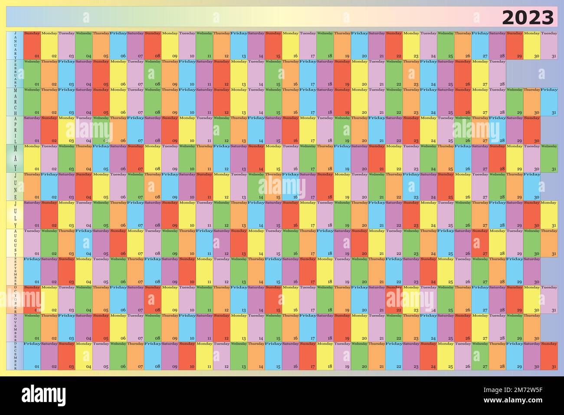Screen dimensions: 564x415
Task: Select the vertical OCTOBER month label
Action: tap(15, 299)
